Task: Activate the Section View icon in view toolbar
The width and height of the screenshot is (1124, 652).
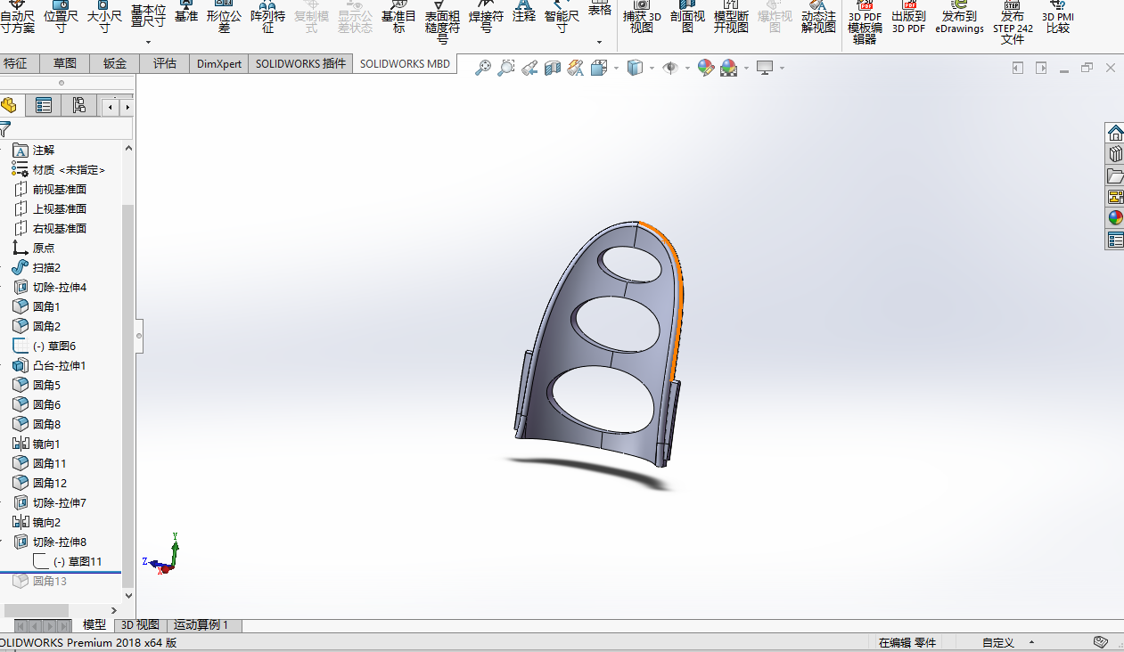Action: [x=553, y=68]
